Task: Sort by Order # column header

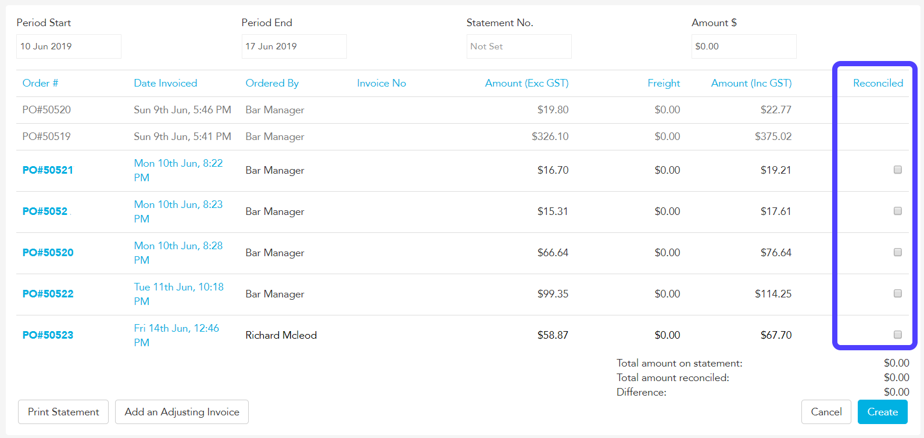Action: [x=40, y=83]
